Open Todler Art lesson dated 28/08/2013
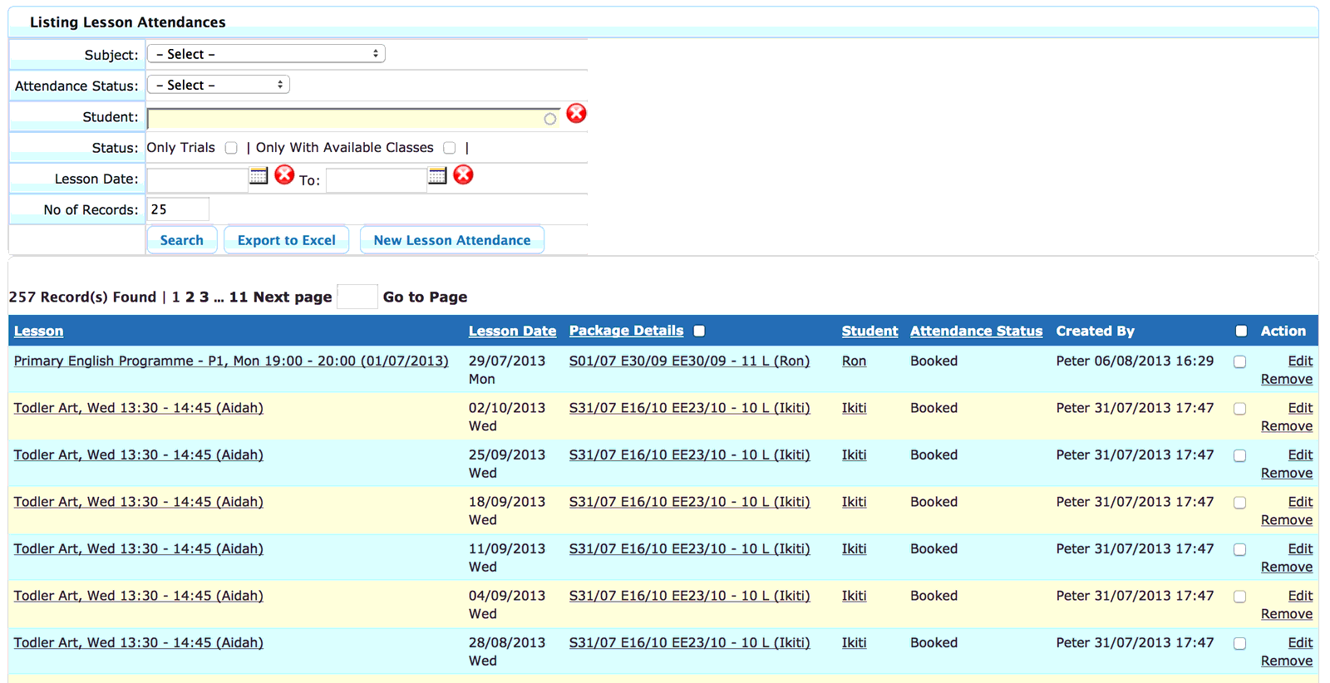 pos(139,642)
